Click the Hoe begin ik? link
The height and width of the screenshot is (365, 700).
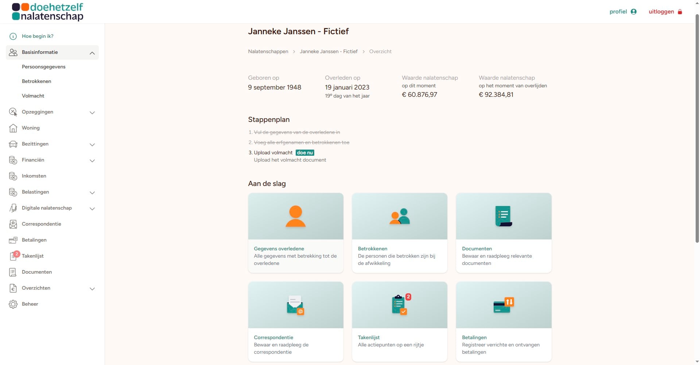click(x=38, y=36)
